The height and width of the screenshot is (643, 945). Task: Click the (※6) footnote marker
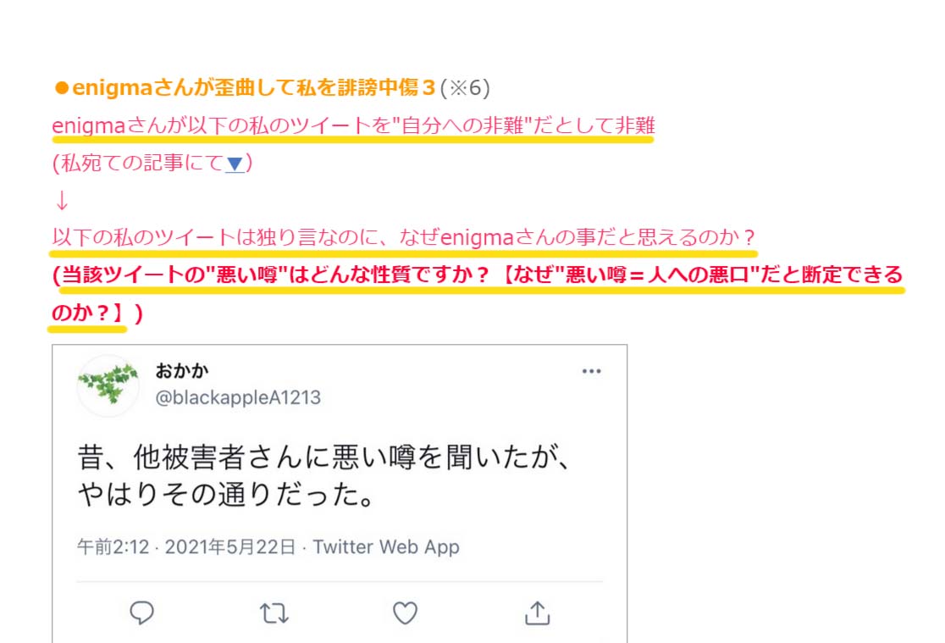point(465,88)
